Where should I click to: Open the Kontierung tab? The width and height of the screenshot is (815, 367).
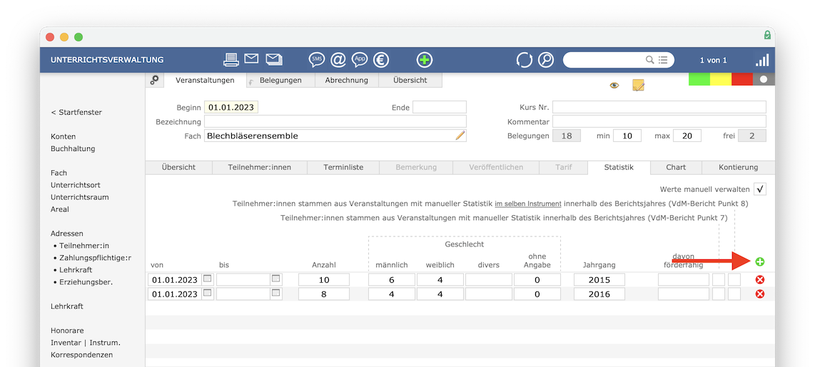click(738, 167)
